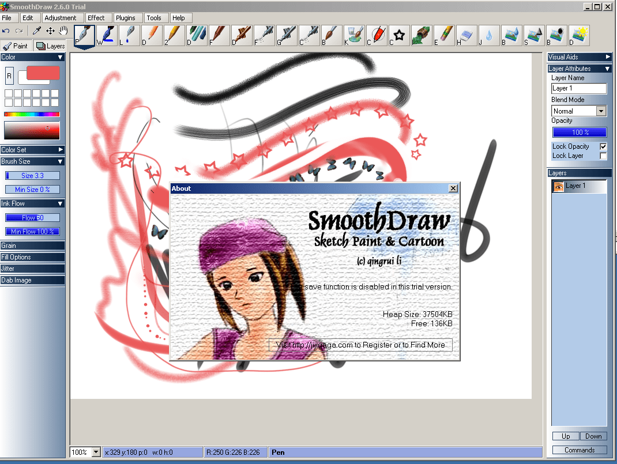Select the picture burn tool with black dot
Screen dimensions: 617x464
(556, 36)
